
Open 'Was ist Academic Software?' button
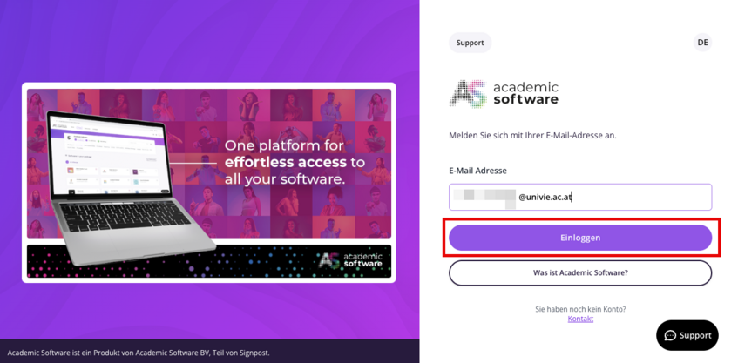pyautogui.click(x=580, y=272)
